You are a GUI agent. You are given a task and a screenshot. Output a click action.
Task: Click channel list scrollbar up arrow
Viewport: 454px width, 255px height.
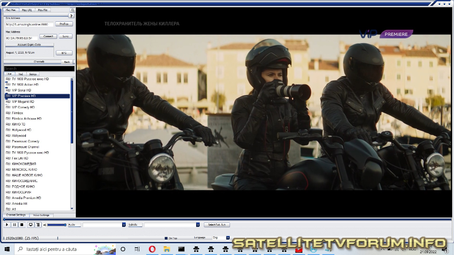tap(72, 79)
